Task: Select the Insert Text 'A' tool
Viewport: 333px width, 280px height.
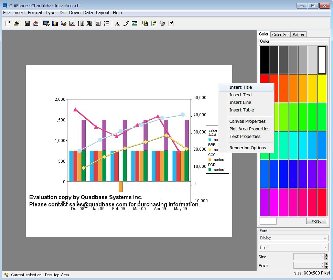Action: click(117, 23)
